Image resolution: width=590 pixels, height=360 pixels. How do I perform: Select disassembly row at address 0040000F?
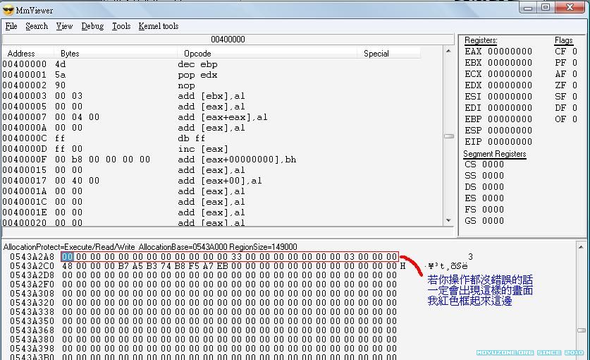click(141, 160)
